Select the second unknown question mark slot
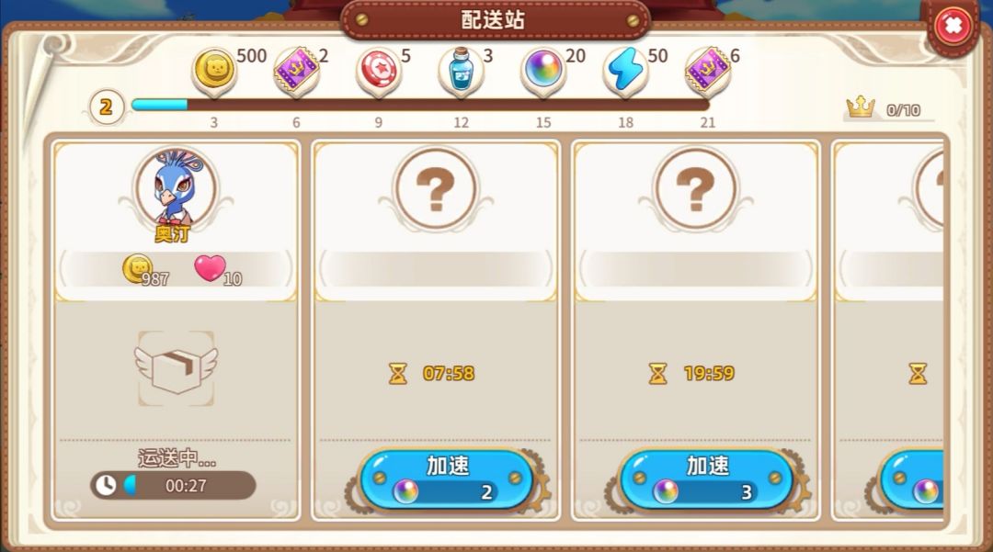Viewport: 993px width, 552px height. [x=695, y=188]
